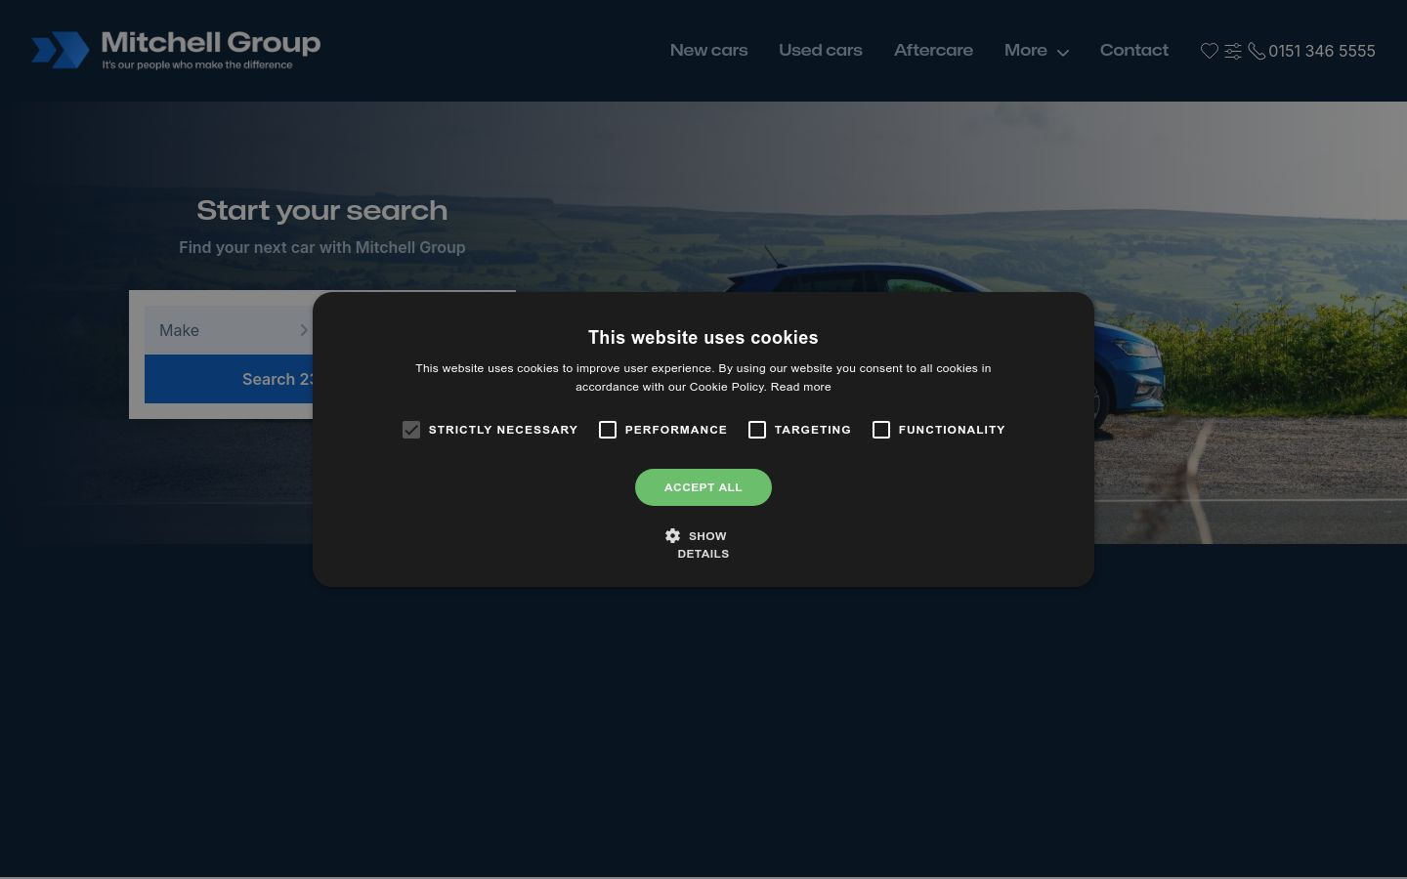Open the compare sliders icon

(1233, 51)
